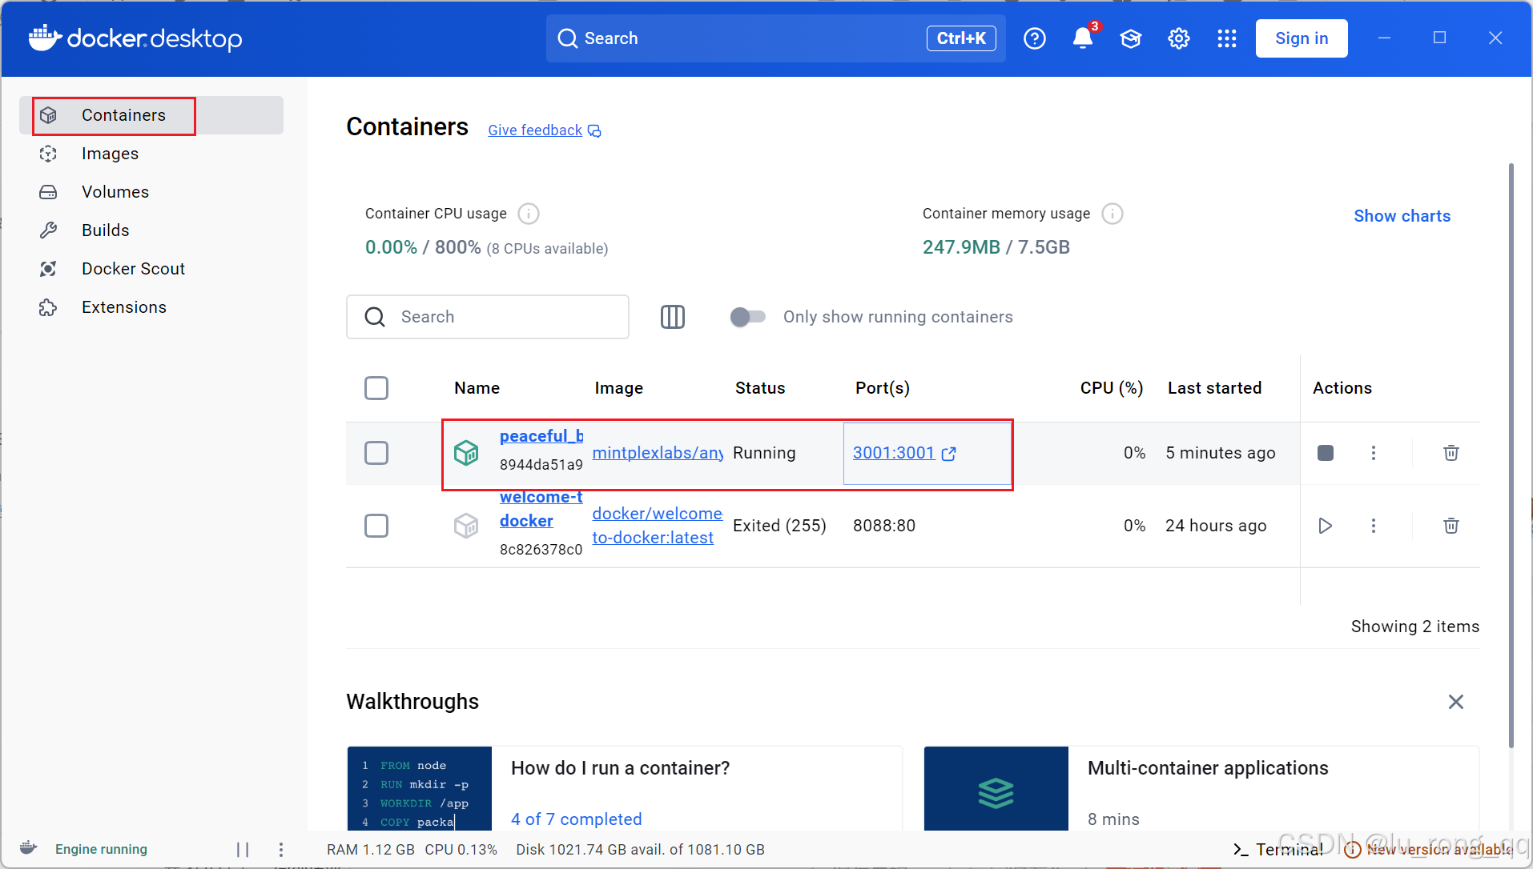Stop the peaceful_b container
This screenshot has height=869, width=1533.
pos(1326,453)
